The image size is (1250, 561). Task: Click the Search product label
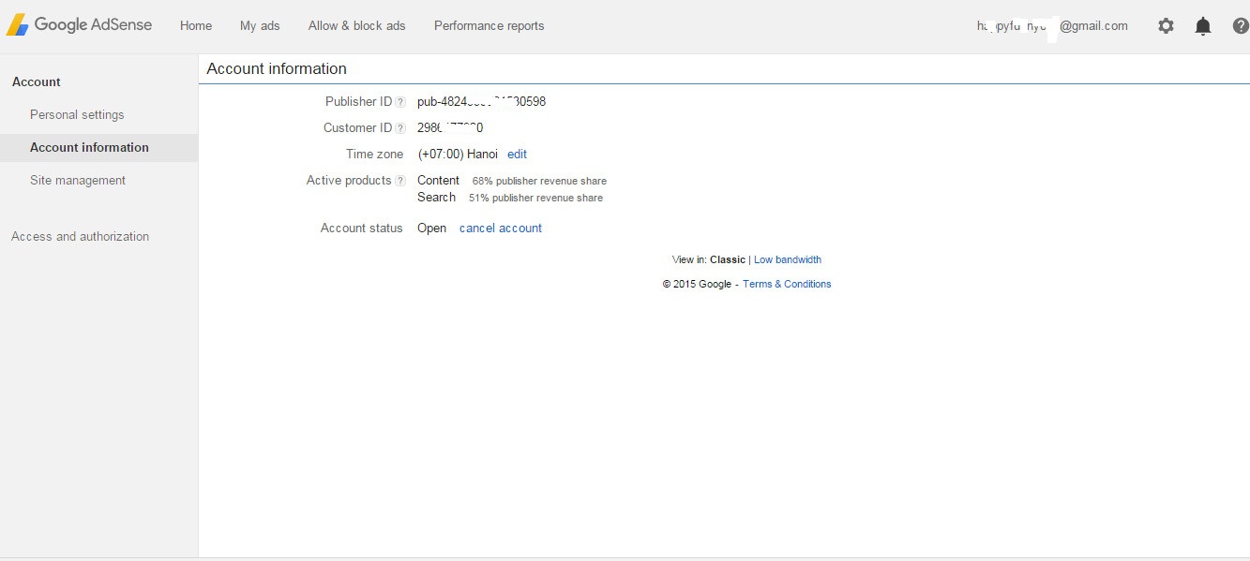click(436, 197)
